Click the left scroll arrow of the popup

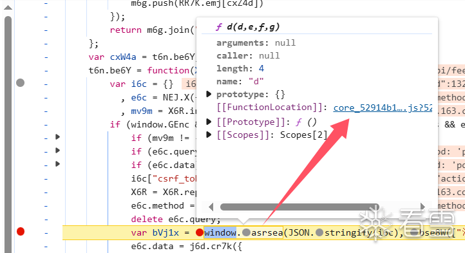click(x=211, y=207)
